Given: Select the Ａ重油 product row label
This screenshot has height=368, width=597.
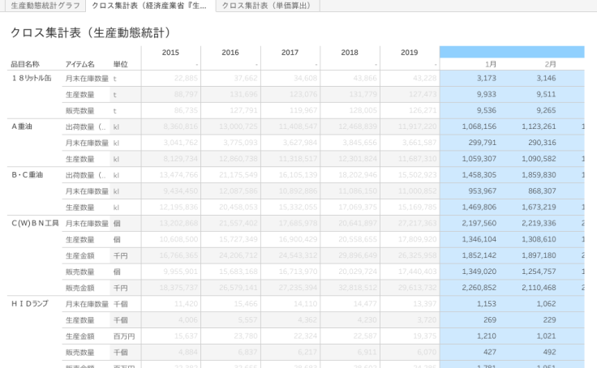Looking at the screenshot, I should [x=21, y=126].
